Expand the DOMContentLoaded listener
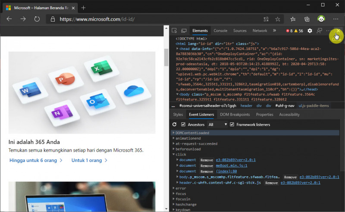The height and width of the screenshot is (212, 345). click(174, 133)
